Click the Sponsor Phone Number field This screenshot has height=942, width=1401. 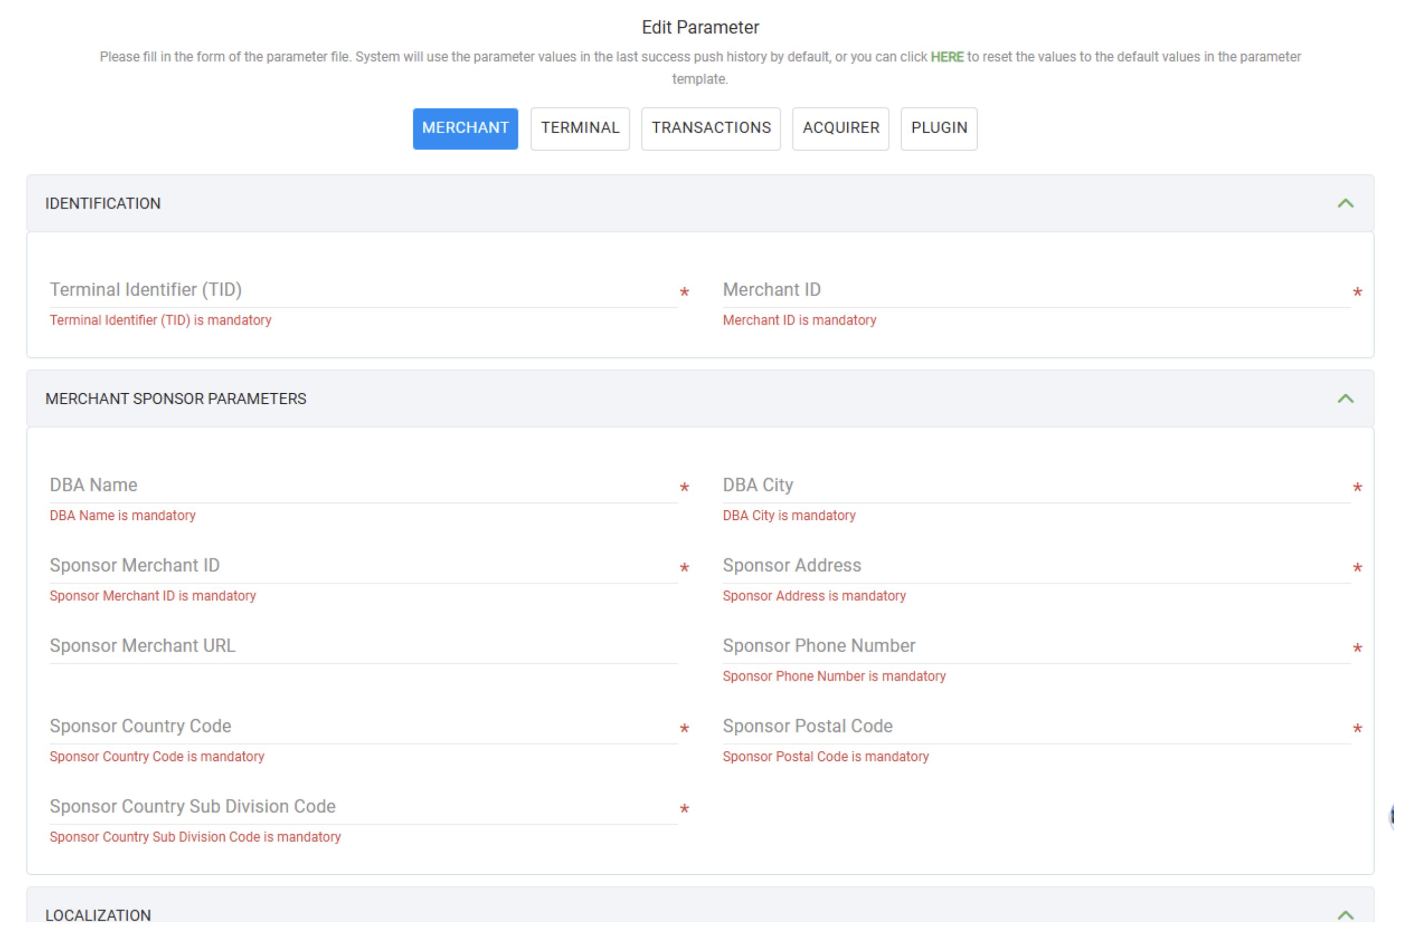click(x=1035, y=647)
